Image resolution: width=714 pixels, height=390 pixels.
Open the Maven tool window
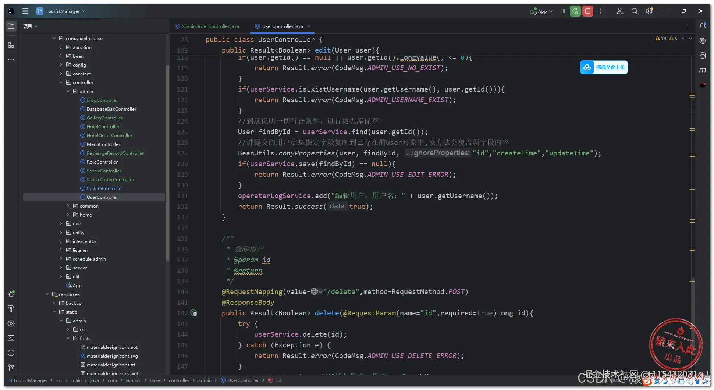[703, 70]
